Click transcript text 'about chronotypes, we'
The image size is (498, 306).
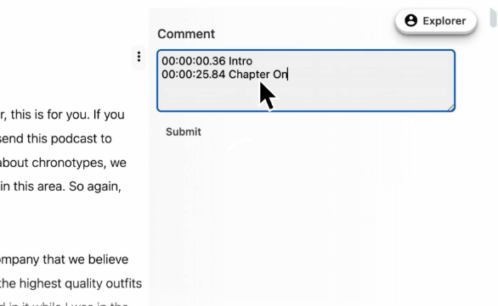coord(63,163)
